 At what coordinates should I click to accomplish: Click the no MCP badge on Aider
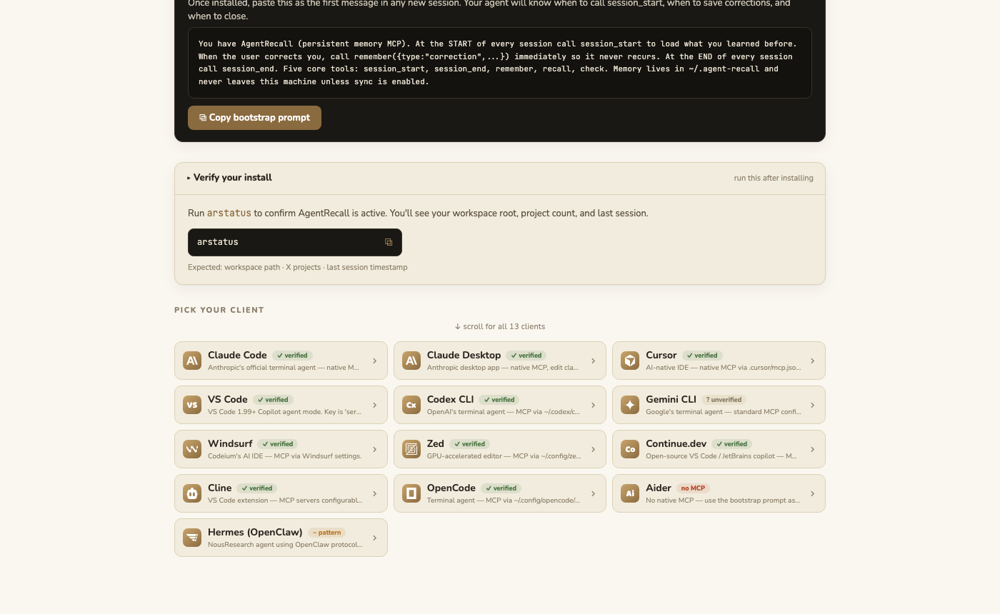693,488
